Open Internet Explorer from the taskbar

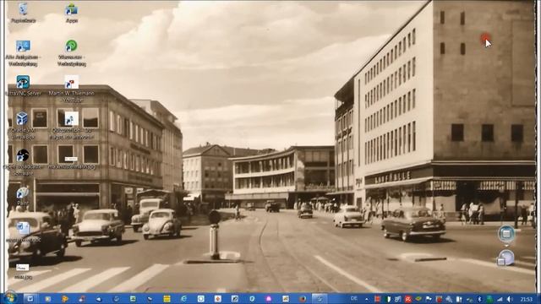tap(184, 298)
